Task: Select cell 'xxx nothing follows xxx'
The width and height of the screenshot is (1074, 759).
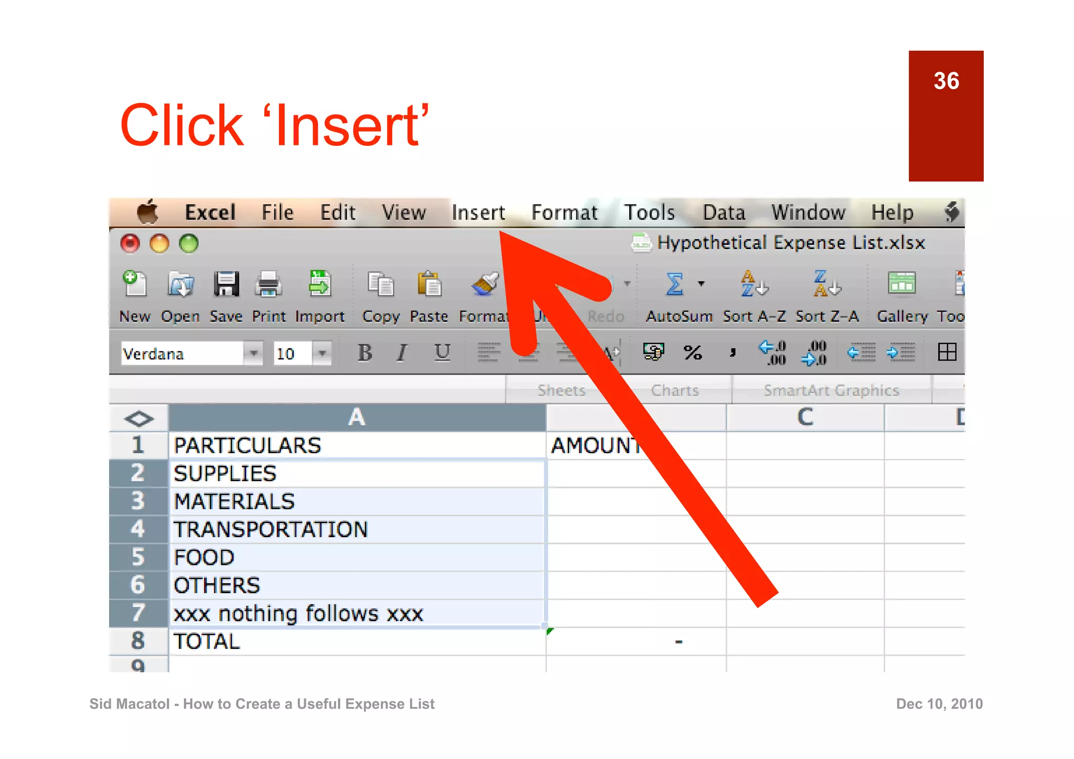Action: tap(357, 613)
